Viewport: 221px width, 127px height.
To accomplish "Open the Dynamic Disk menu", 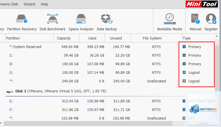I will tap(9, 4).
